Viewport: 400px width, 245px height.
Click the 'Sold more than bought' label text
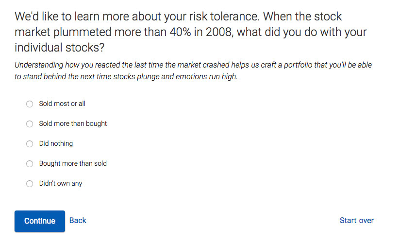pos(73,123)
